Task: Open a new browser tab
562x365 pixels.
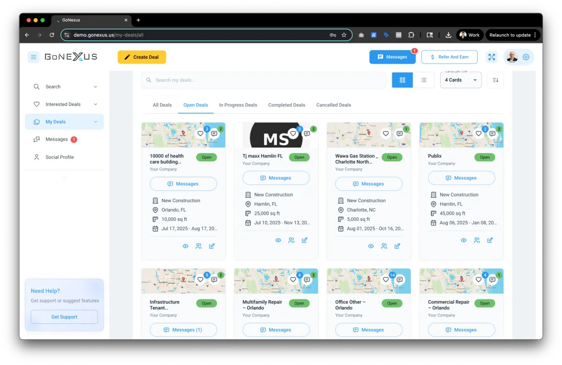Action: point(138,20)
